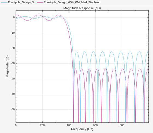Click the Equiripple_Design_3 legend label
The width and height of the screenshot is (153, 133).
pos(21,2)
